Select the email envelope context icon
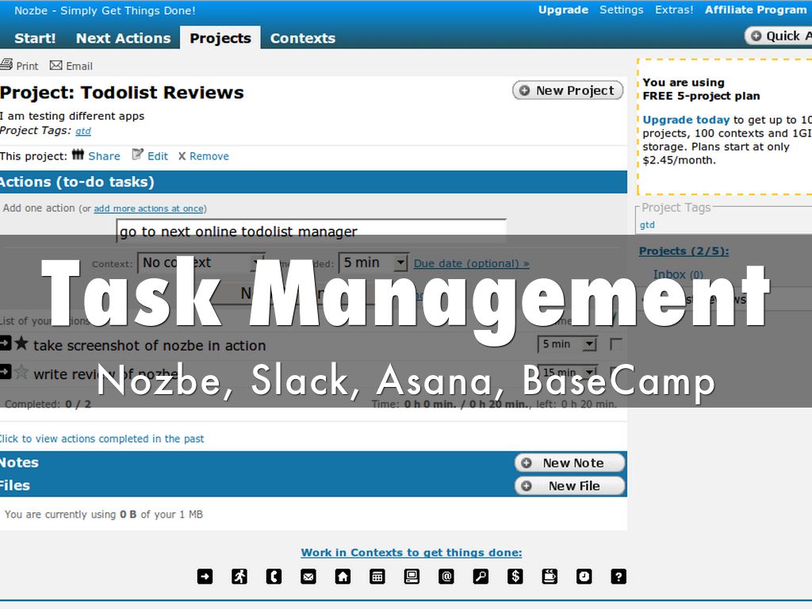This screenshot has width=812, height=609. point(308,577)
